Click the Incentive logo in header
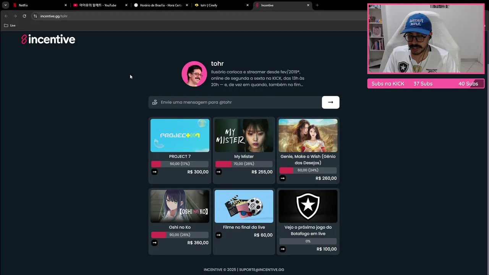The height and width of the screenshot is (275, 489). [x=48, y=39]
